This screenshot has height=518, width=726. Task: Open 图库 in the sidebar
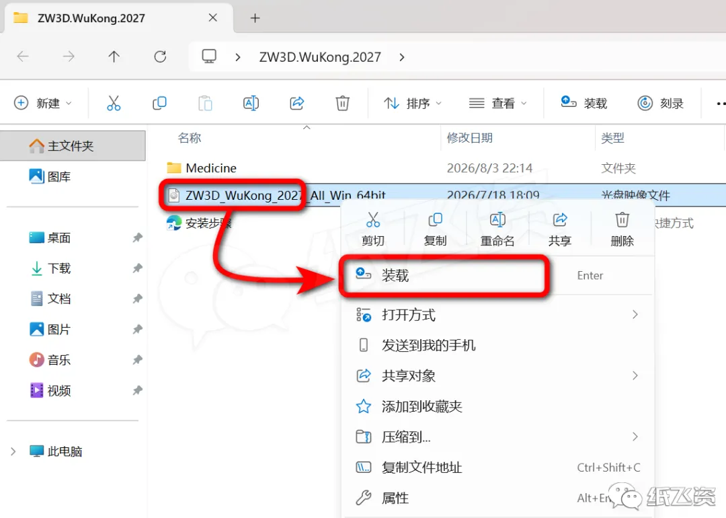point(50,176)
